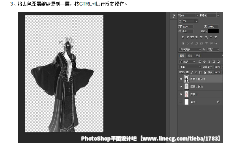Switch to the 路径 paths tab

198,55
